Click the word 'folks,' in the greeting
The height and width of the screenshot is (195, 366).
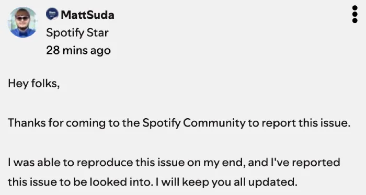pos(45,83)
